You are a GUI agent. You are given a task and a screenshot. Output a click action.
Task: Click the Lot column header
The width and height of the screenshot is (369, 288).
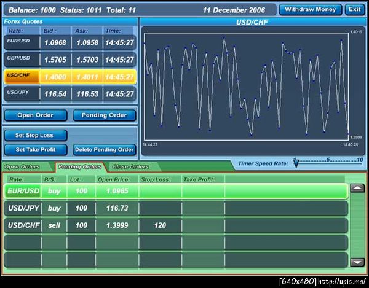[75, 180]
